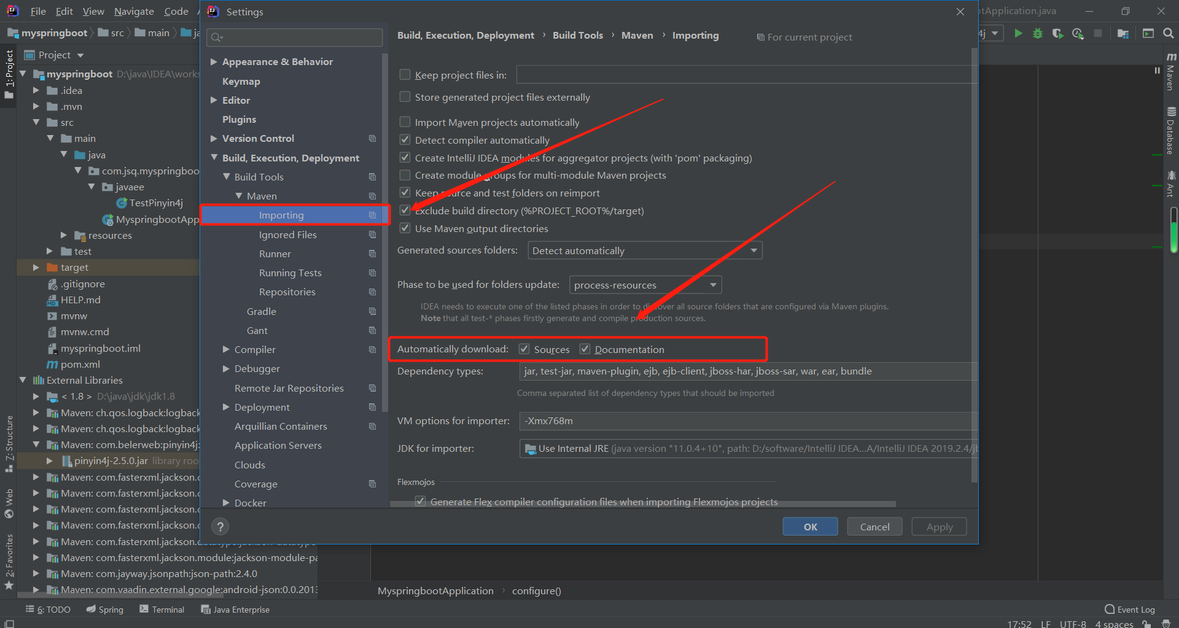This screenshot has width=1179, height=628.
Task: Open the Database tool window
Action: pyautogui.click(x=1171, y=130)
